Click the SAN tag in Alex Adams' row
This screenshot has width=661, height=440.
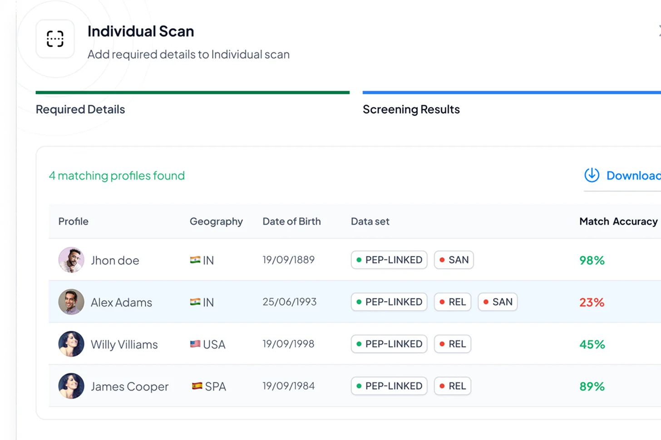click(x=498, y=302)
